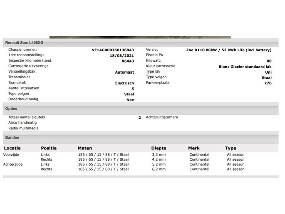
Task: Select chassis number VF1AG000368136843
Action: (113, 50)
